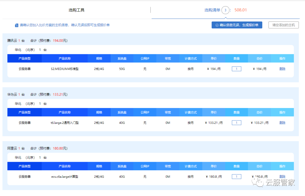Screen dimensions: 305x196
Task: Delete the 华为云 t6.large.2 server row
Action: pos(282,123)
